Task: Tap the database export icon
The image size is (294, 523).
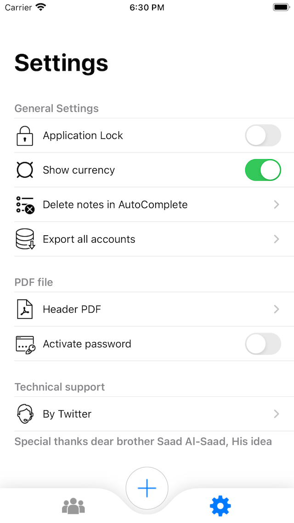Action: (x=25, y=239)
